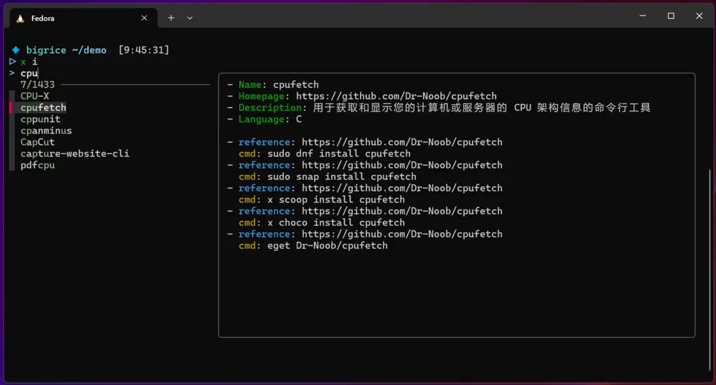Select CapCut list entry

[x=37, y=142]
